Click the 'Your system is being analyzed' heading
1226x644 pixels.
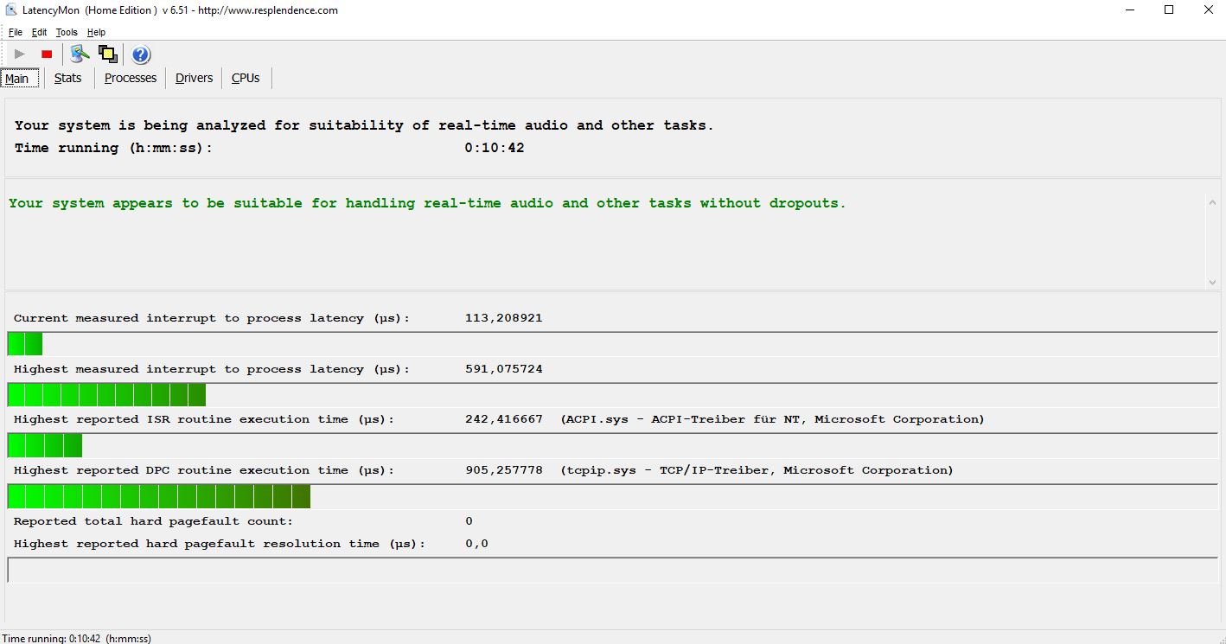(x=364, y=125)
